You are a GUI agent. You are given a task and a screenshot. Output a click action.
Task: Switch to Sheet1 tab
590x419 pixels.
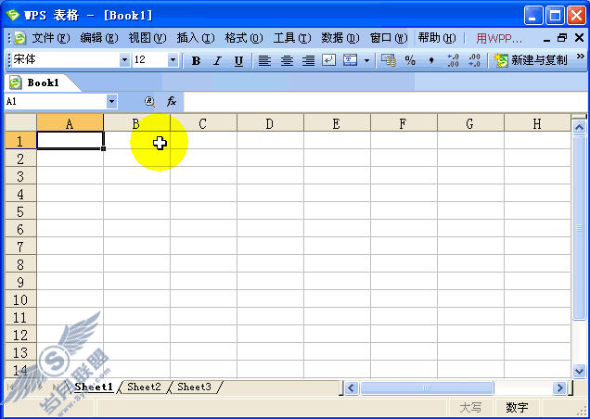point(94,387)
